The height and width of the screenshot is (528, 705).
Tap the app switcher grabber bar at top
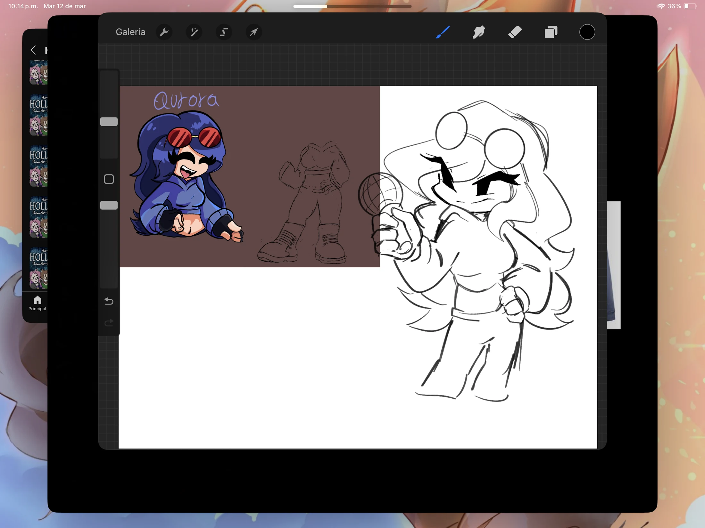352,6
